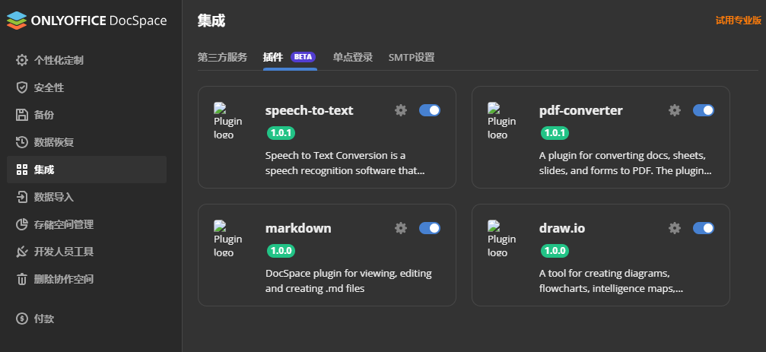Click the grid icon beside 集成
766x352 pixels.
(x=22, y=170)
